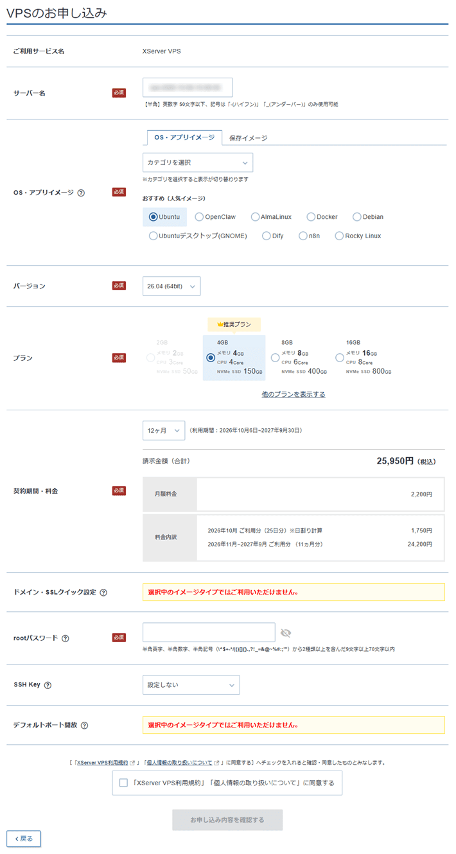Select the Ubuntu radio button
Viewport: 456px width, 854px height.
153,217
